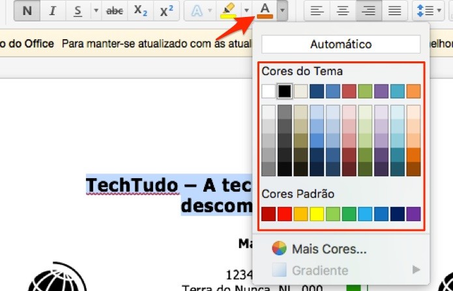Select medium blue theme color swatch
Image resolution: width=453 pixels, height=291 pixels.
[333, 91]
